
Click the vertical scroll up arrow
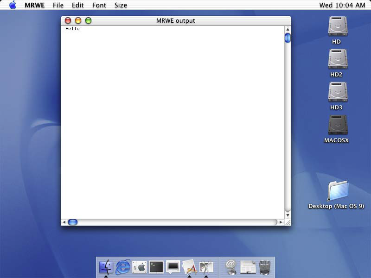point(288,29)
